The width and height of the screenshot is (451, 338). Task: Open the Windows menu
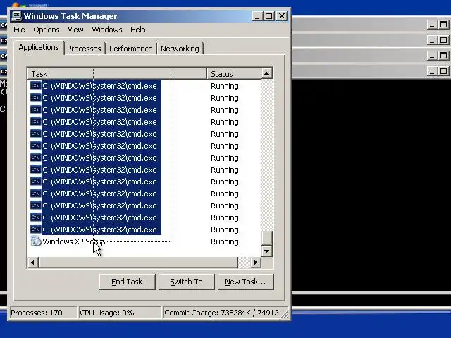click(x=107, y=30)
